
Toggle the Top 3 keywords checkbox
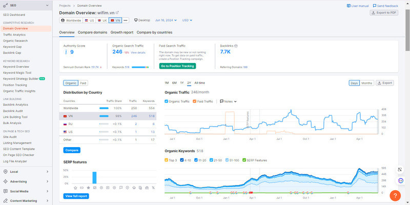click(x=167, y=160)
